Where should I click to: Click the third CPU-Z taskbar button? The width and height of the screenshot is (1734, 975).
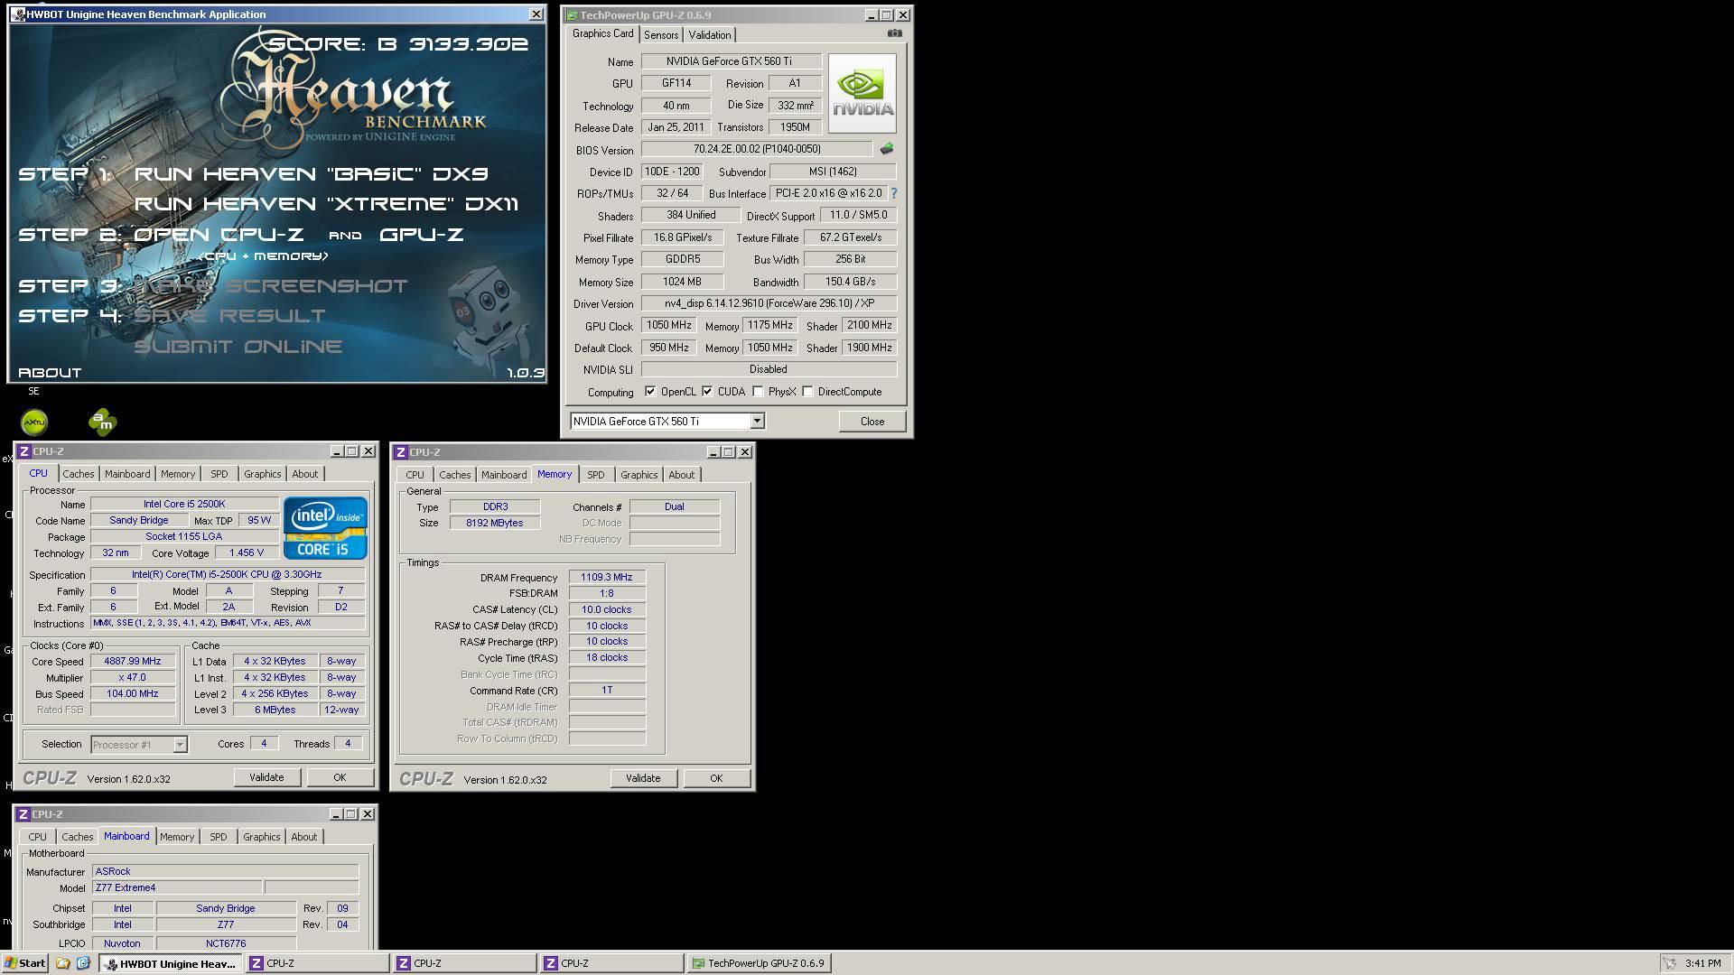point(612,963)
